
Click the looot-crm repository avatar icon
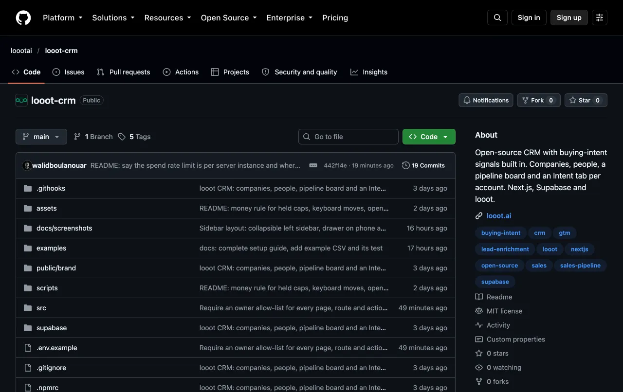tap(21, 100)
